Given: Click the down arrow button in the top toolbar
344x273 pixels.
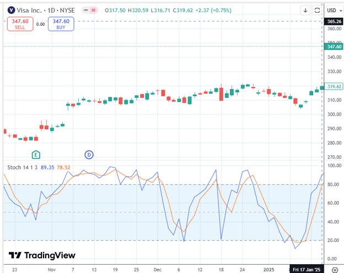Looking at the screenshot, I should [x=305, y=10].
